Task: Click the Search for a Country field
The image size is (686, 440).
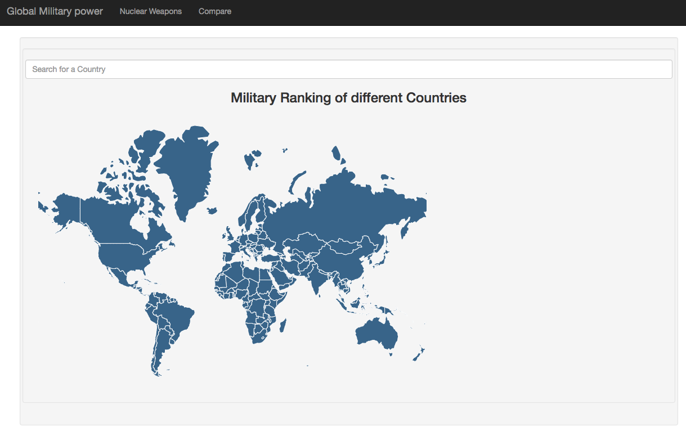Action: [348, 69]
